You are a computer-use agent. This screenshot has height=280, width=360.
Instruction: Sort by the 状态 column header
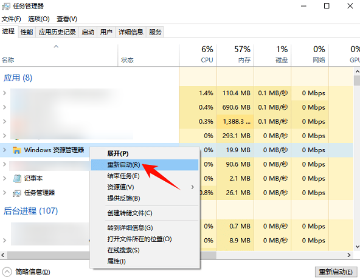(x=148, y=55)
